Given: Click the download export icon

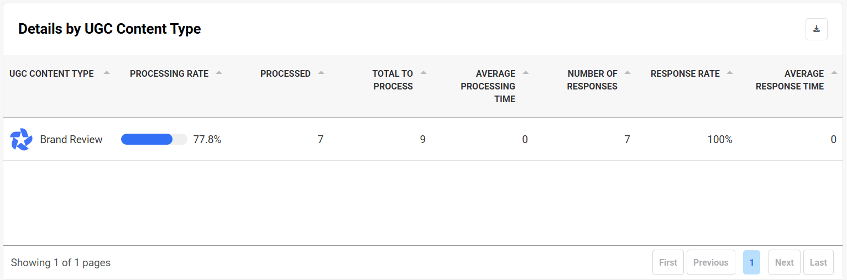Looking at the screenshot, I should [816, 29].
